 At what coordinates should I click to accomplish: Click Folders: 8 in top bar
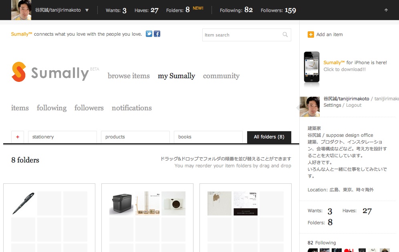click(178, 10)
